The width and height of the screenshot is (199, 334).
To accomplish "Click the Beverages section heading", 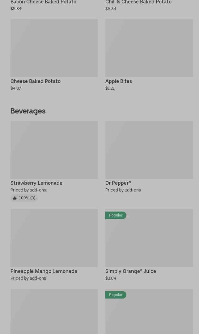I will click(x=28, y=111).
